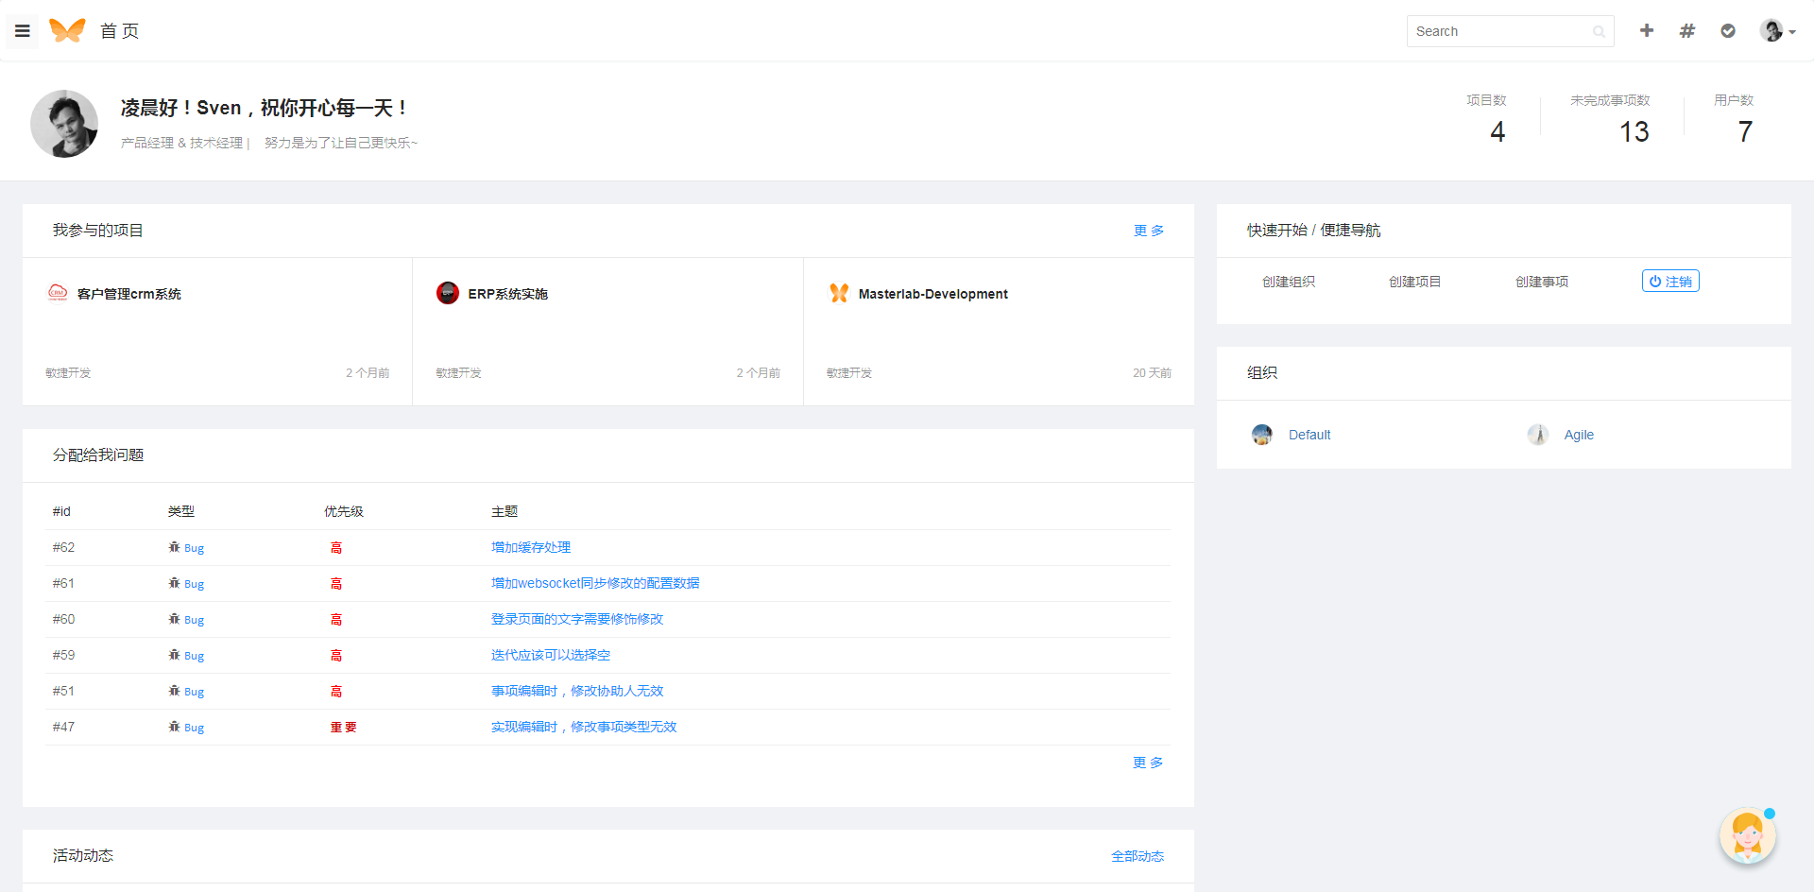Open issue 实现编辑时，修改事项类型无效

tap(584, 727)
